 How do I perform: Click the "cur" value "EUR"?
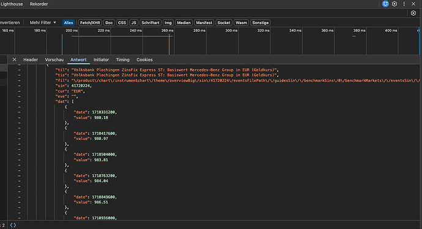point(77,91)
